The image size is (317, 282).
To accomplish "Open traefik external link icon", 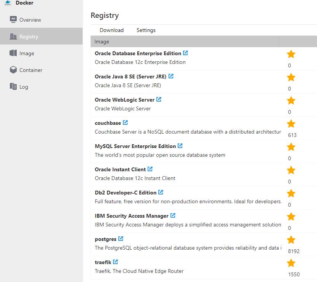I will 115,262.
